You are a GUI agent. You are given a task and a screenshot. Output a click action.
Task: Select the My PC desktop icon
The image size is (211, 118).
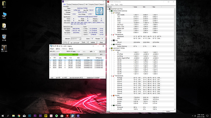pyautogui.click(x=4, y=15)
